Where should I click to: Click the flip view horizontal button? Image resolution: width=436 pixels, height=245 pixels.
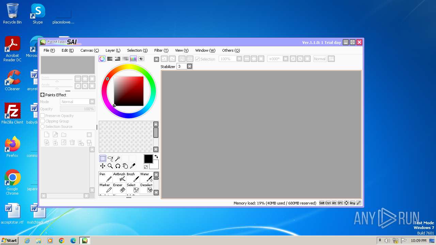331,59
